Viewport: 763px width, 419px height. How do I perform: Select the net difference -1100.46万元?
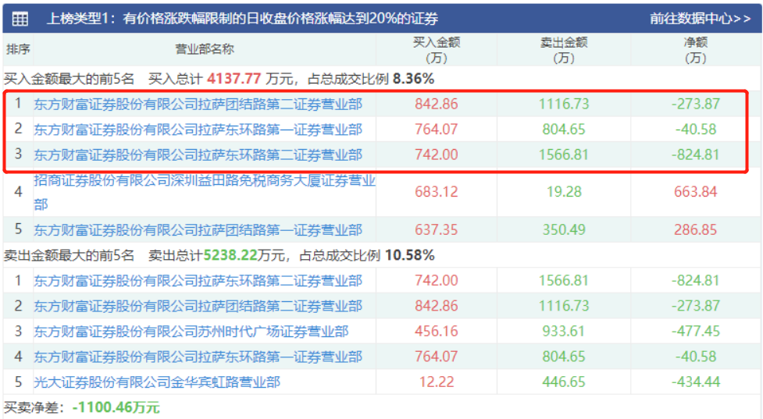116,407
